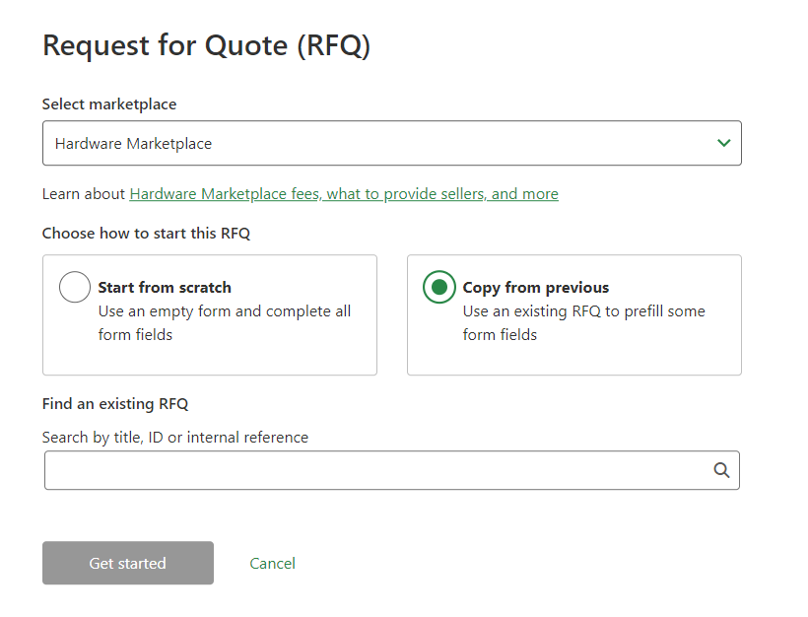Click the magnifying glass search icon
This screenshot has height=617, width=808.
tap(721, 470)
